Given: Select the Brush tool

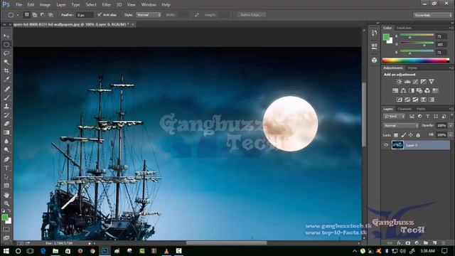Looking at the screenshot, I should 6,98.
